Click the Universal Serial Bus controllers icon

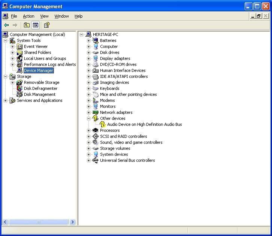click(96, 160)
